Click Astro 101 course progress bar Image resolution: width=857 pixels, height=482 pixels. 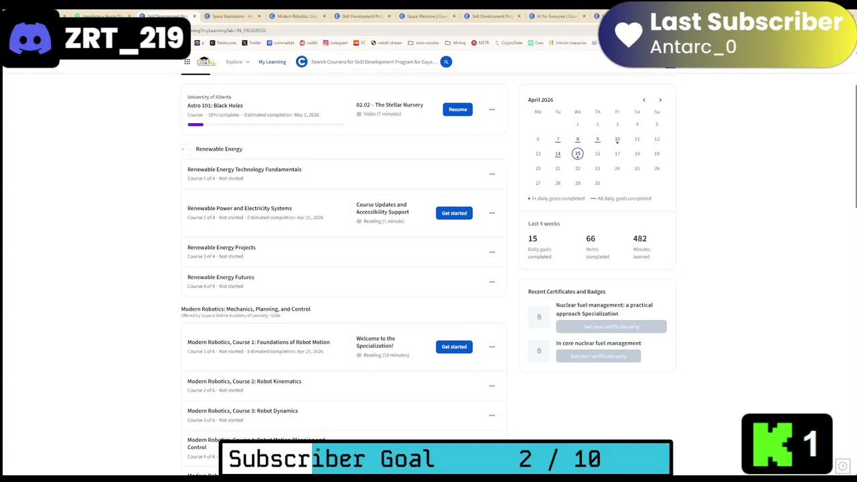point(265,125)
